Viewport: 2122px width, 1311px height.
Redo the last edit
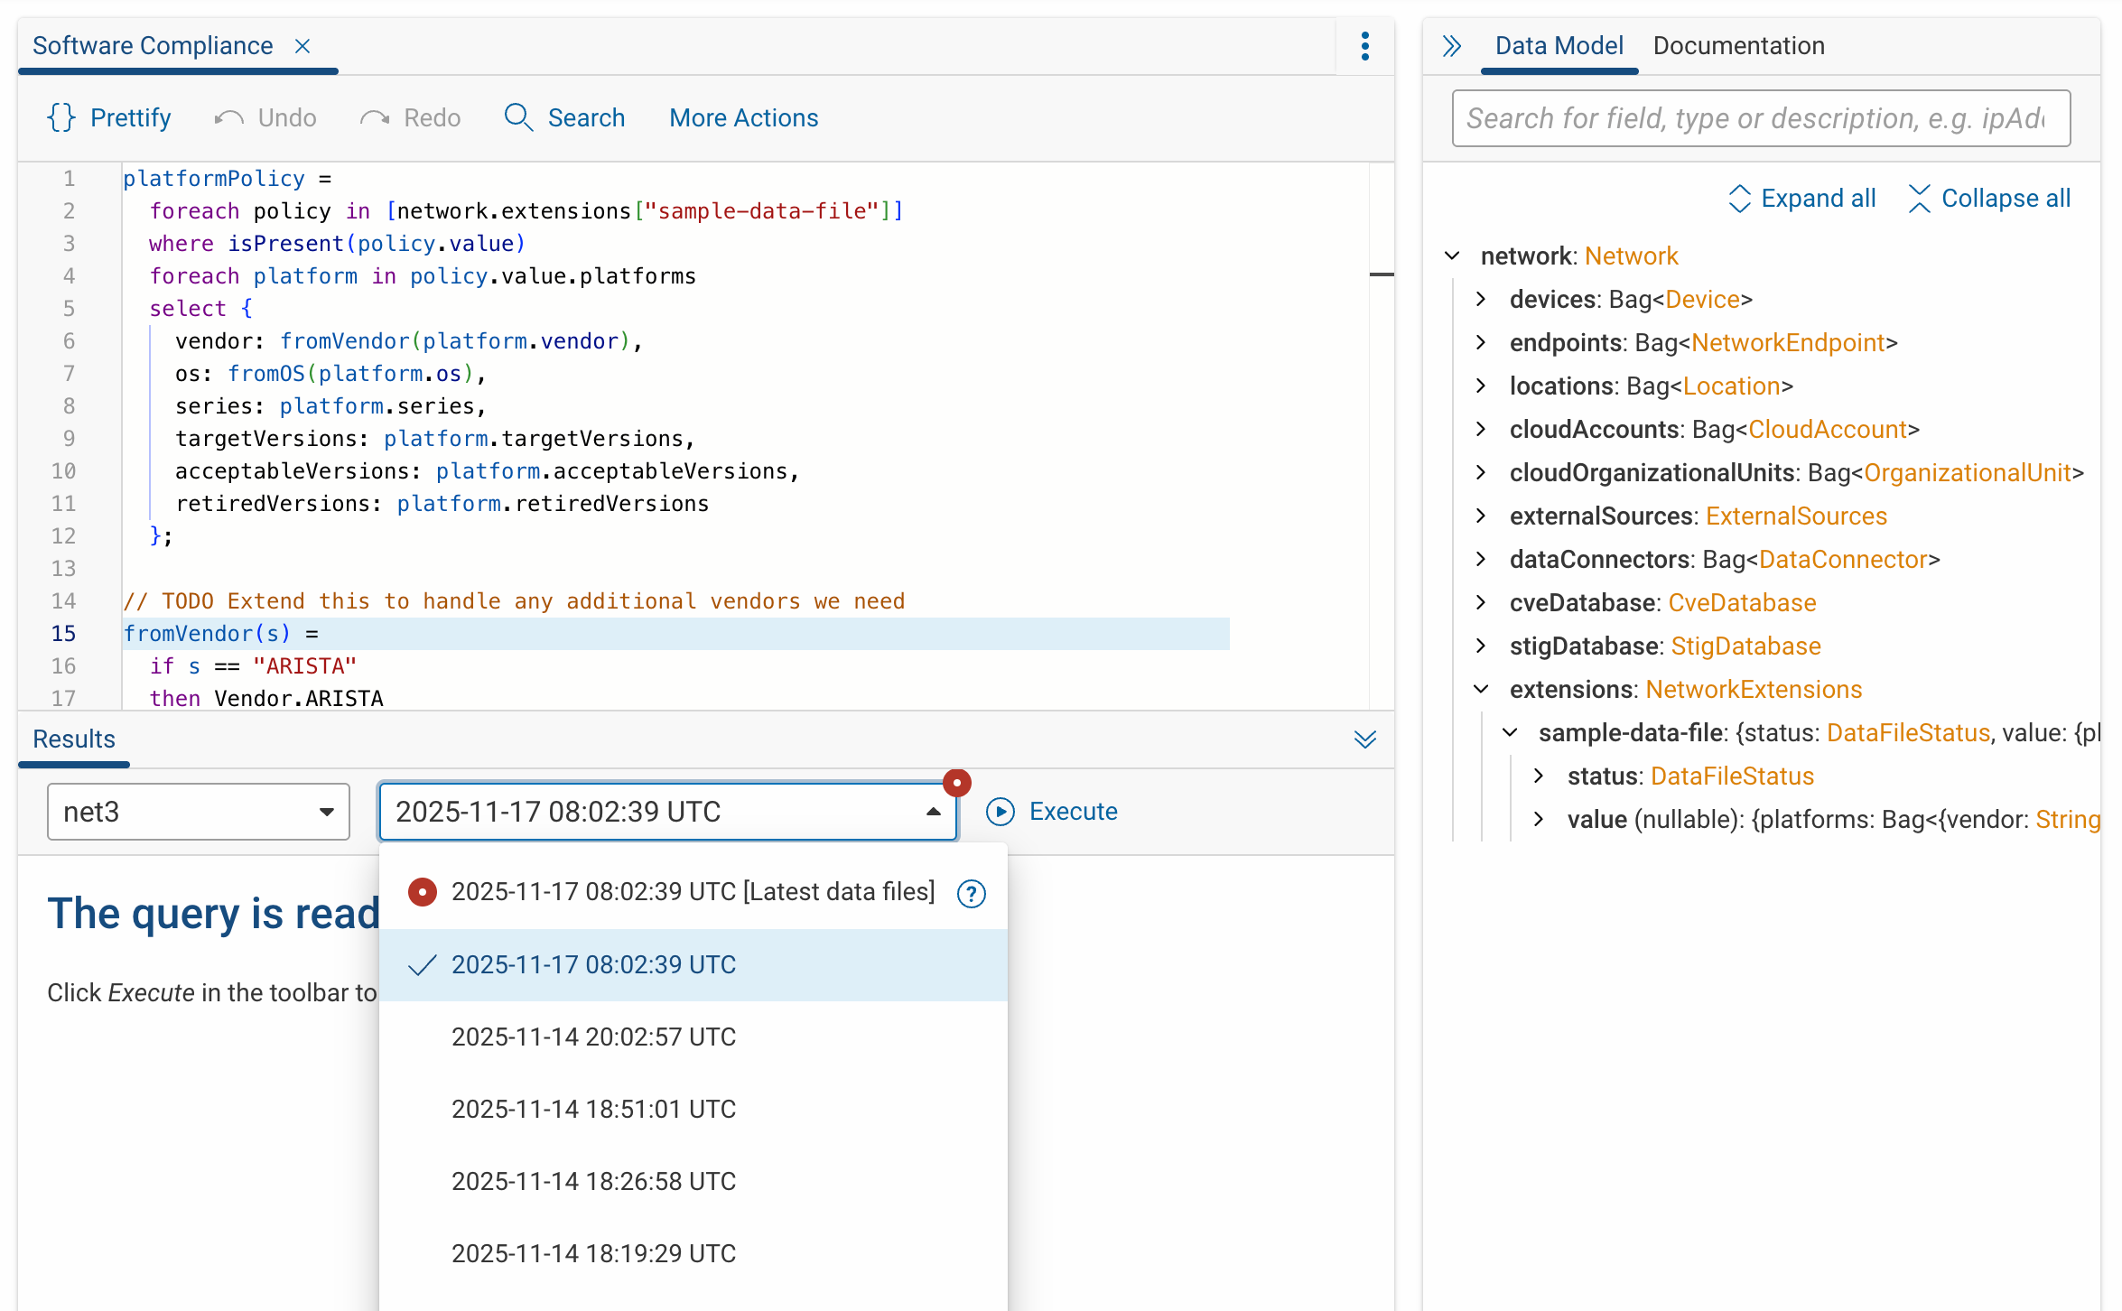[411, 117]
